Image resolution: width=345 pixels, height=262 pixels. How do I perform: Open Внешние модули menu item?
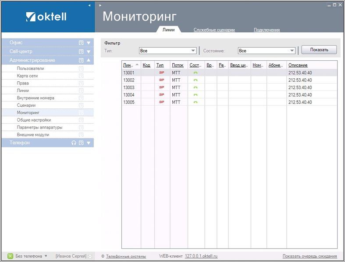click(33, 135)
